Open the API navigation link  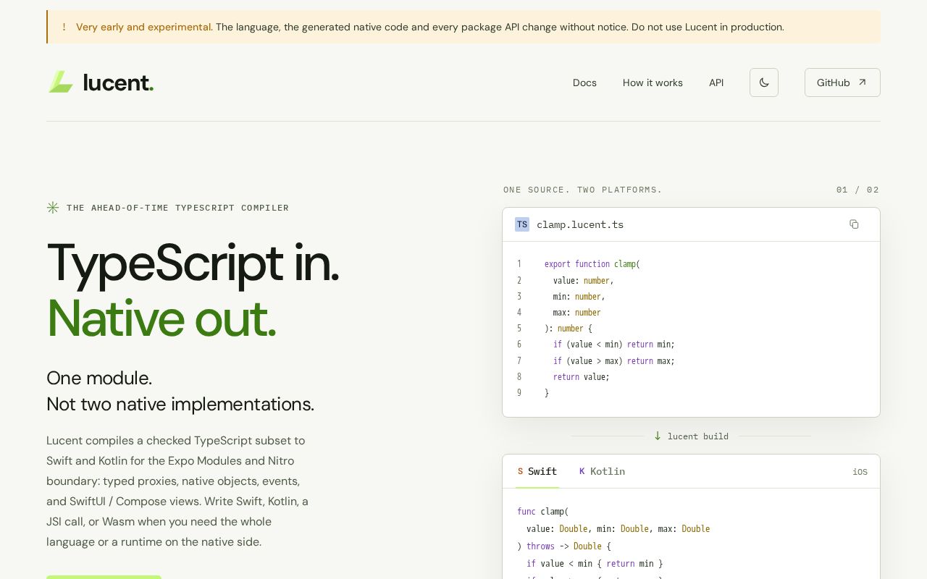click(716, 83)
